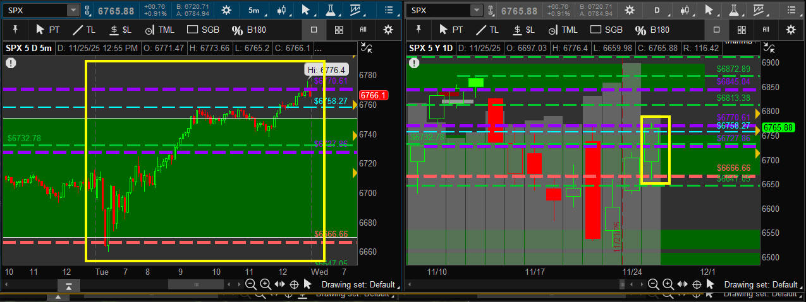Expand the SPX symbol dropdown on left chart

pos(73,10)
